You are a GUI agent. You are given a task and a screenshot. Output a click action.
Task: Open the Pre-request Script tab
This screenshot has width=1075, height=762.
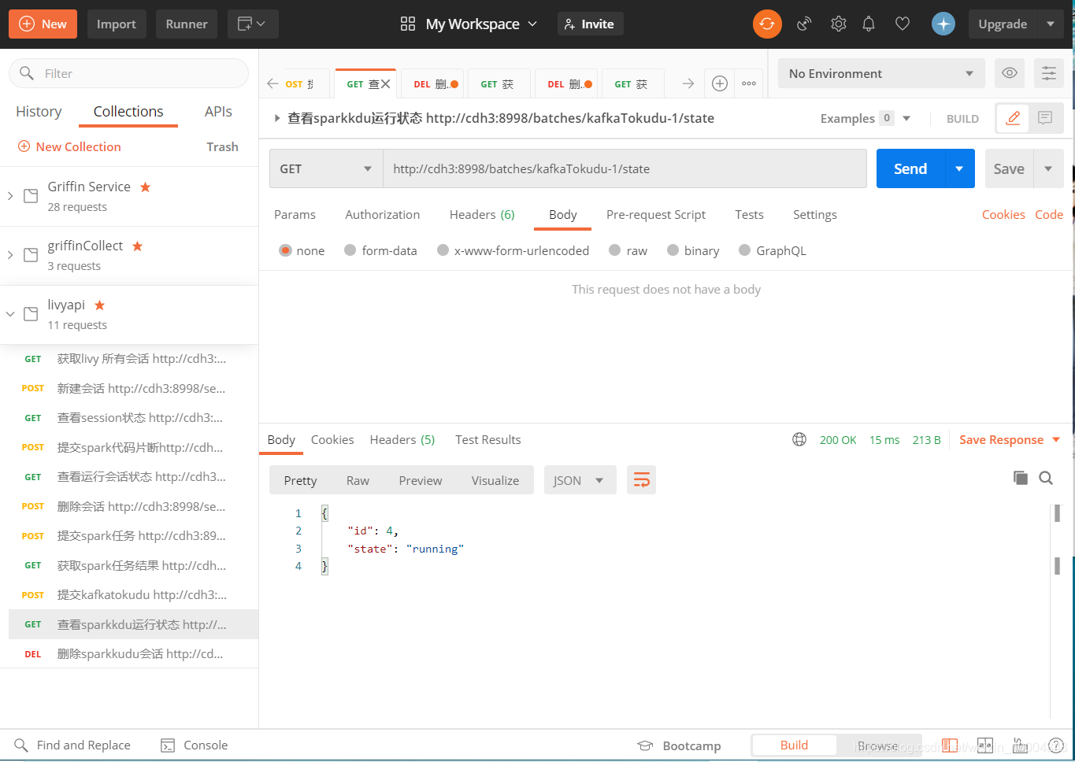[x=655, y=214]
